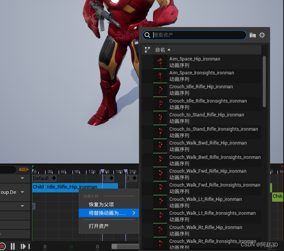Open asset picker settings gear
The image size is (284, 251).
coord(262,35)
